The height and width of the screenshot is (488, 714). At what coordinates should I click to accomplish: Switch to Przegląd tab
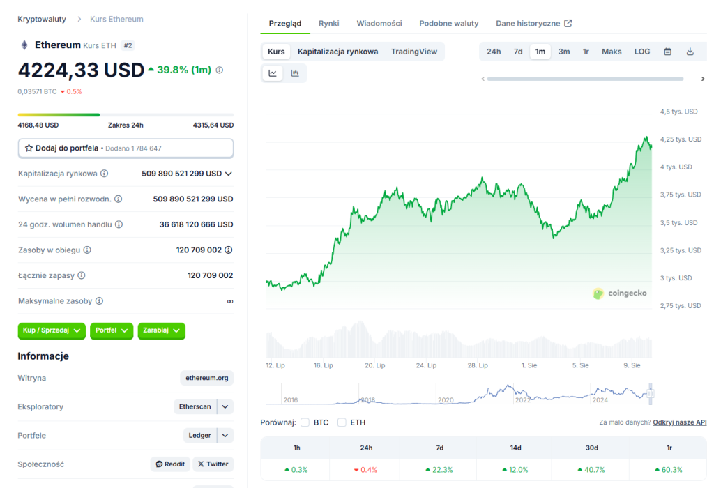[x=285, y=23]
